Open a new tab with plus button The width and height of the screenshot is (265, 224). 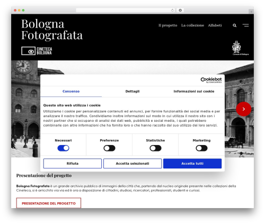coord(251,12)
